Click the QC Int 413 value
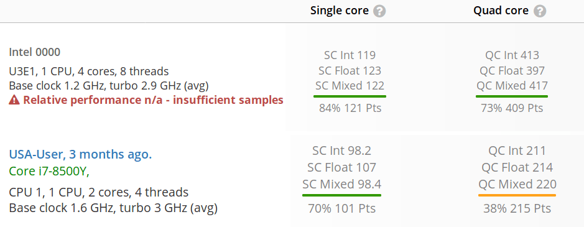Image resolution: width=584 pixels, height=227 pixels. [512, 55]
